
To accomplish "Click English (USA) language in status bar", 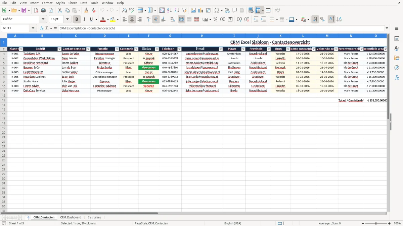I will [233, 223].
